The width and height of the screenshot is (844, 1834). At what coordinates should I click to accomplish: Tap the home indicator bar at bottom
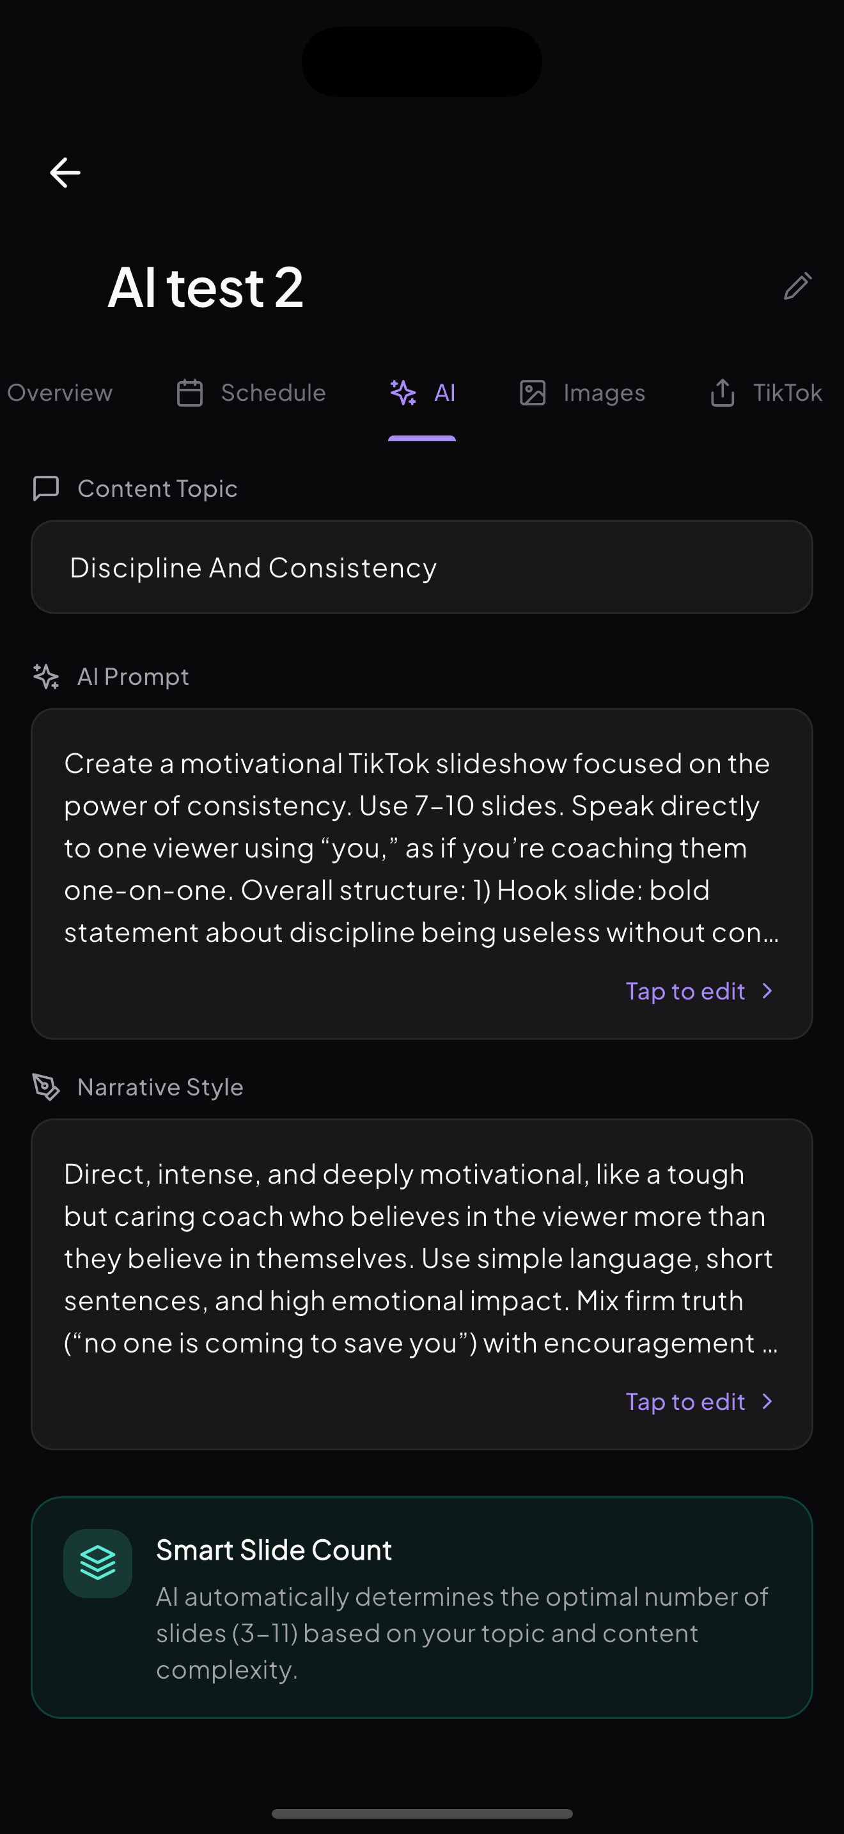pos(422,1814)
